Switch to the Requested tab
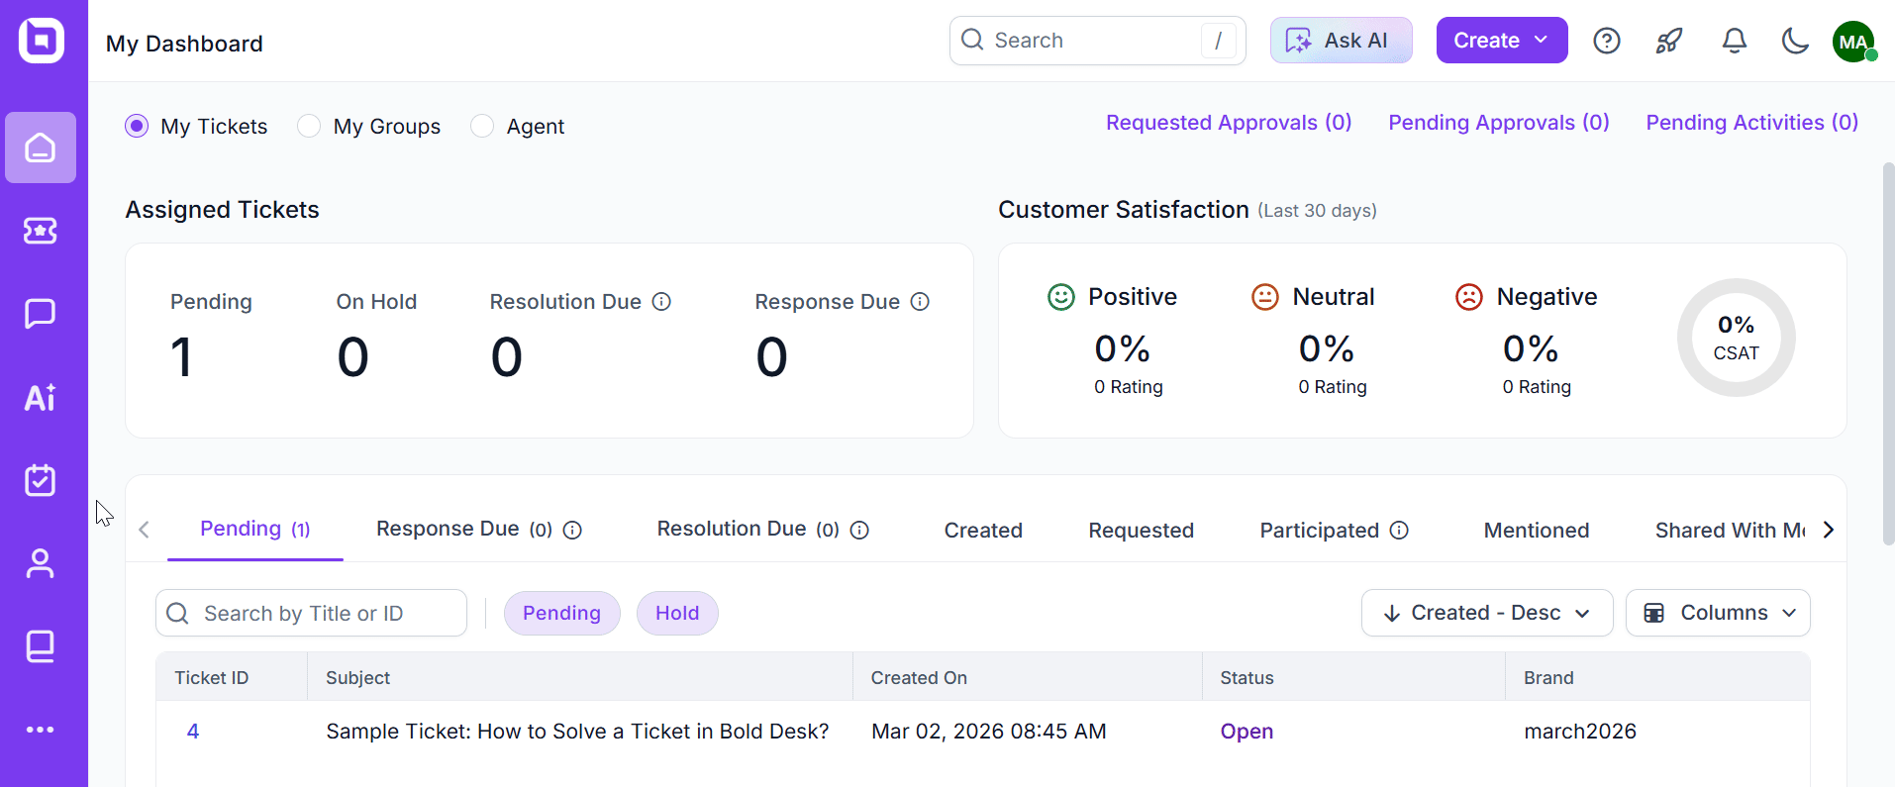 [1141, 531]
